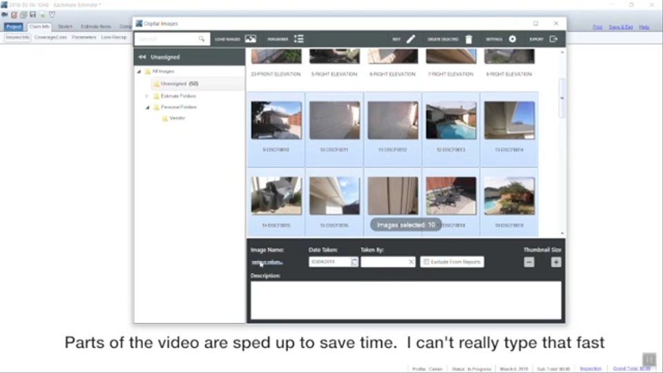Screen dimensions: 663x373
Task: Switch to the Sketch tab
Action: (65, 27)
